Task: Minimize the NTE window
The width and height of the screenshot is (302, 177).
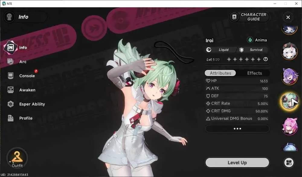Action: [275, 3]
